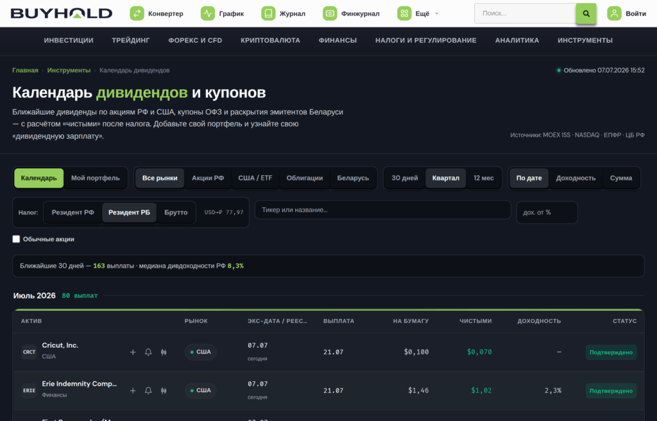Click the green search magnifier button
The height and width of the screenshot is (421, 657).
pos(586,13)
